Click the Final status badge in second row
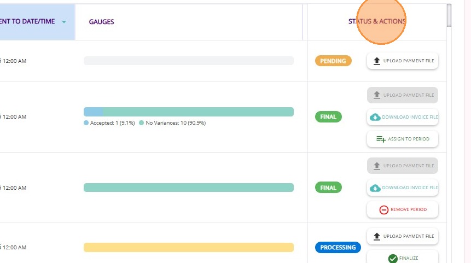The height and width of the screenshot is (263, 471). click(328, 117)
